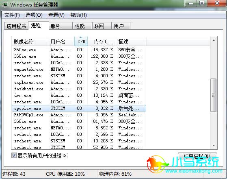Minimize the Task Manager window
The width and height of the screenshot is (227, 179).
pyautogui.click(x=191, y=3)
